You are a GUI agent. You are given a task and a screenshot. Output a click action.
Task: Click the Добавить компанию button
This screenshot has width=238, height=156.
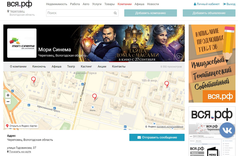pos(151,13)
